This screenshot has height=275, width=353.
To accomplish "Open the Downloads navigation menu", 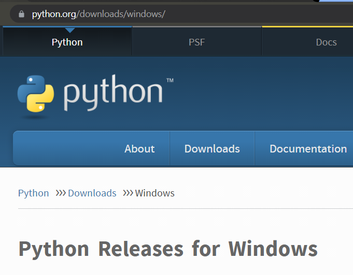I will [212, 148].
